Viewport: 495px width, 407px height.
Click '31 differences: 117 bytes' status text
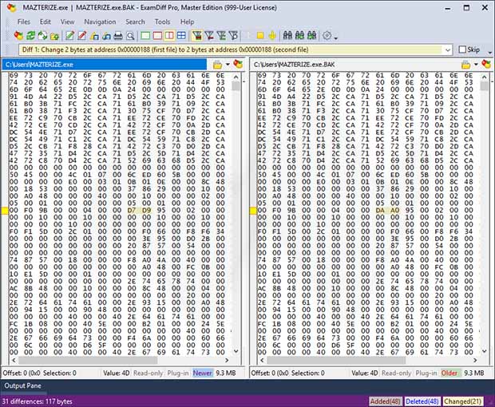click(x=38, y=401)
